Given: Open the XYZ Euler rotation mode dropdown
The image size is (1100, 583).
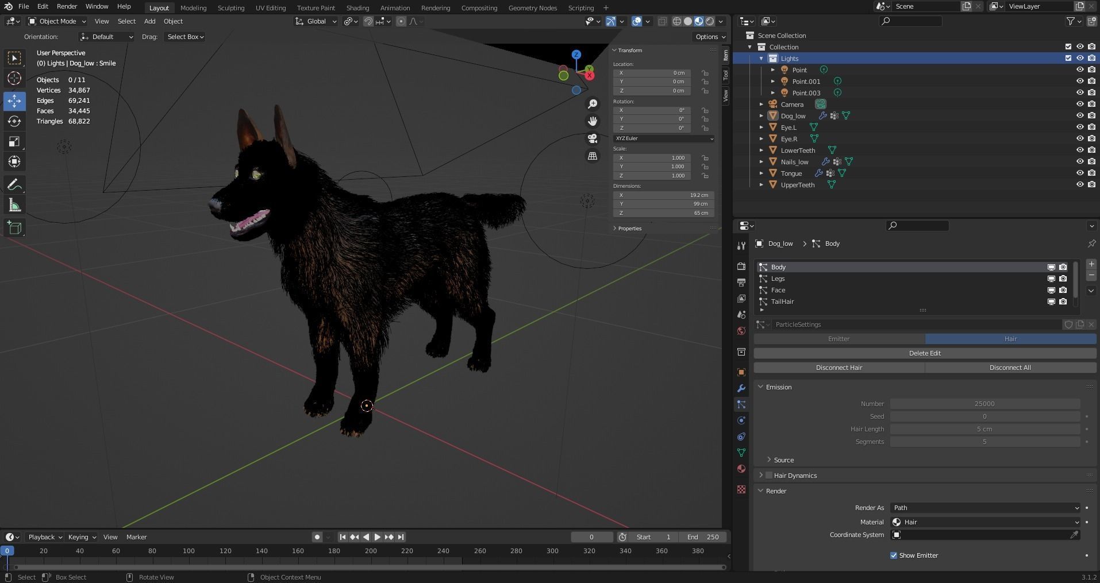Looking at the screenshot, I should (x=664, y=138).
